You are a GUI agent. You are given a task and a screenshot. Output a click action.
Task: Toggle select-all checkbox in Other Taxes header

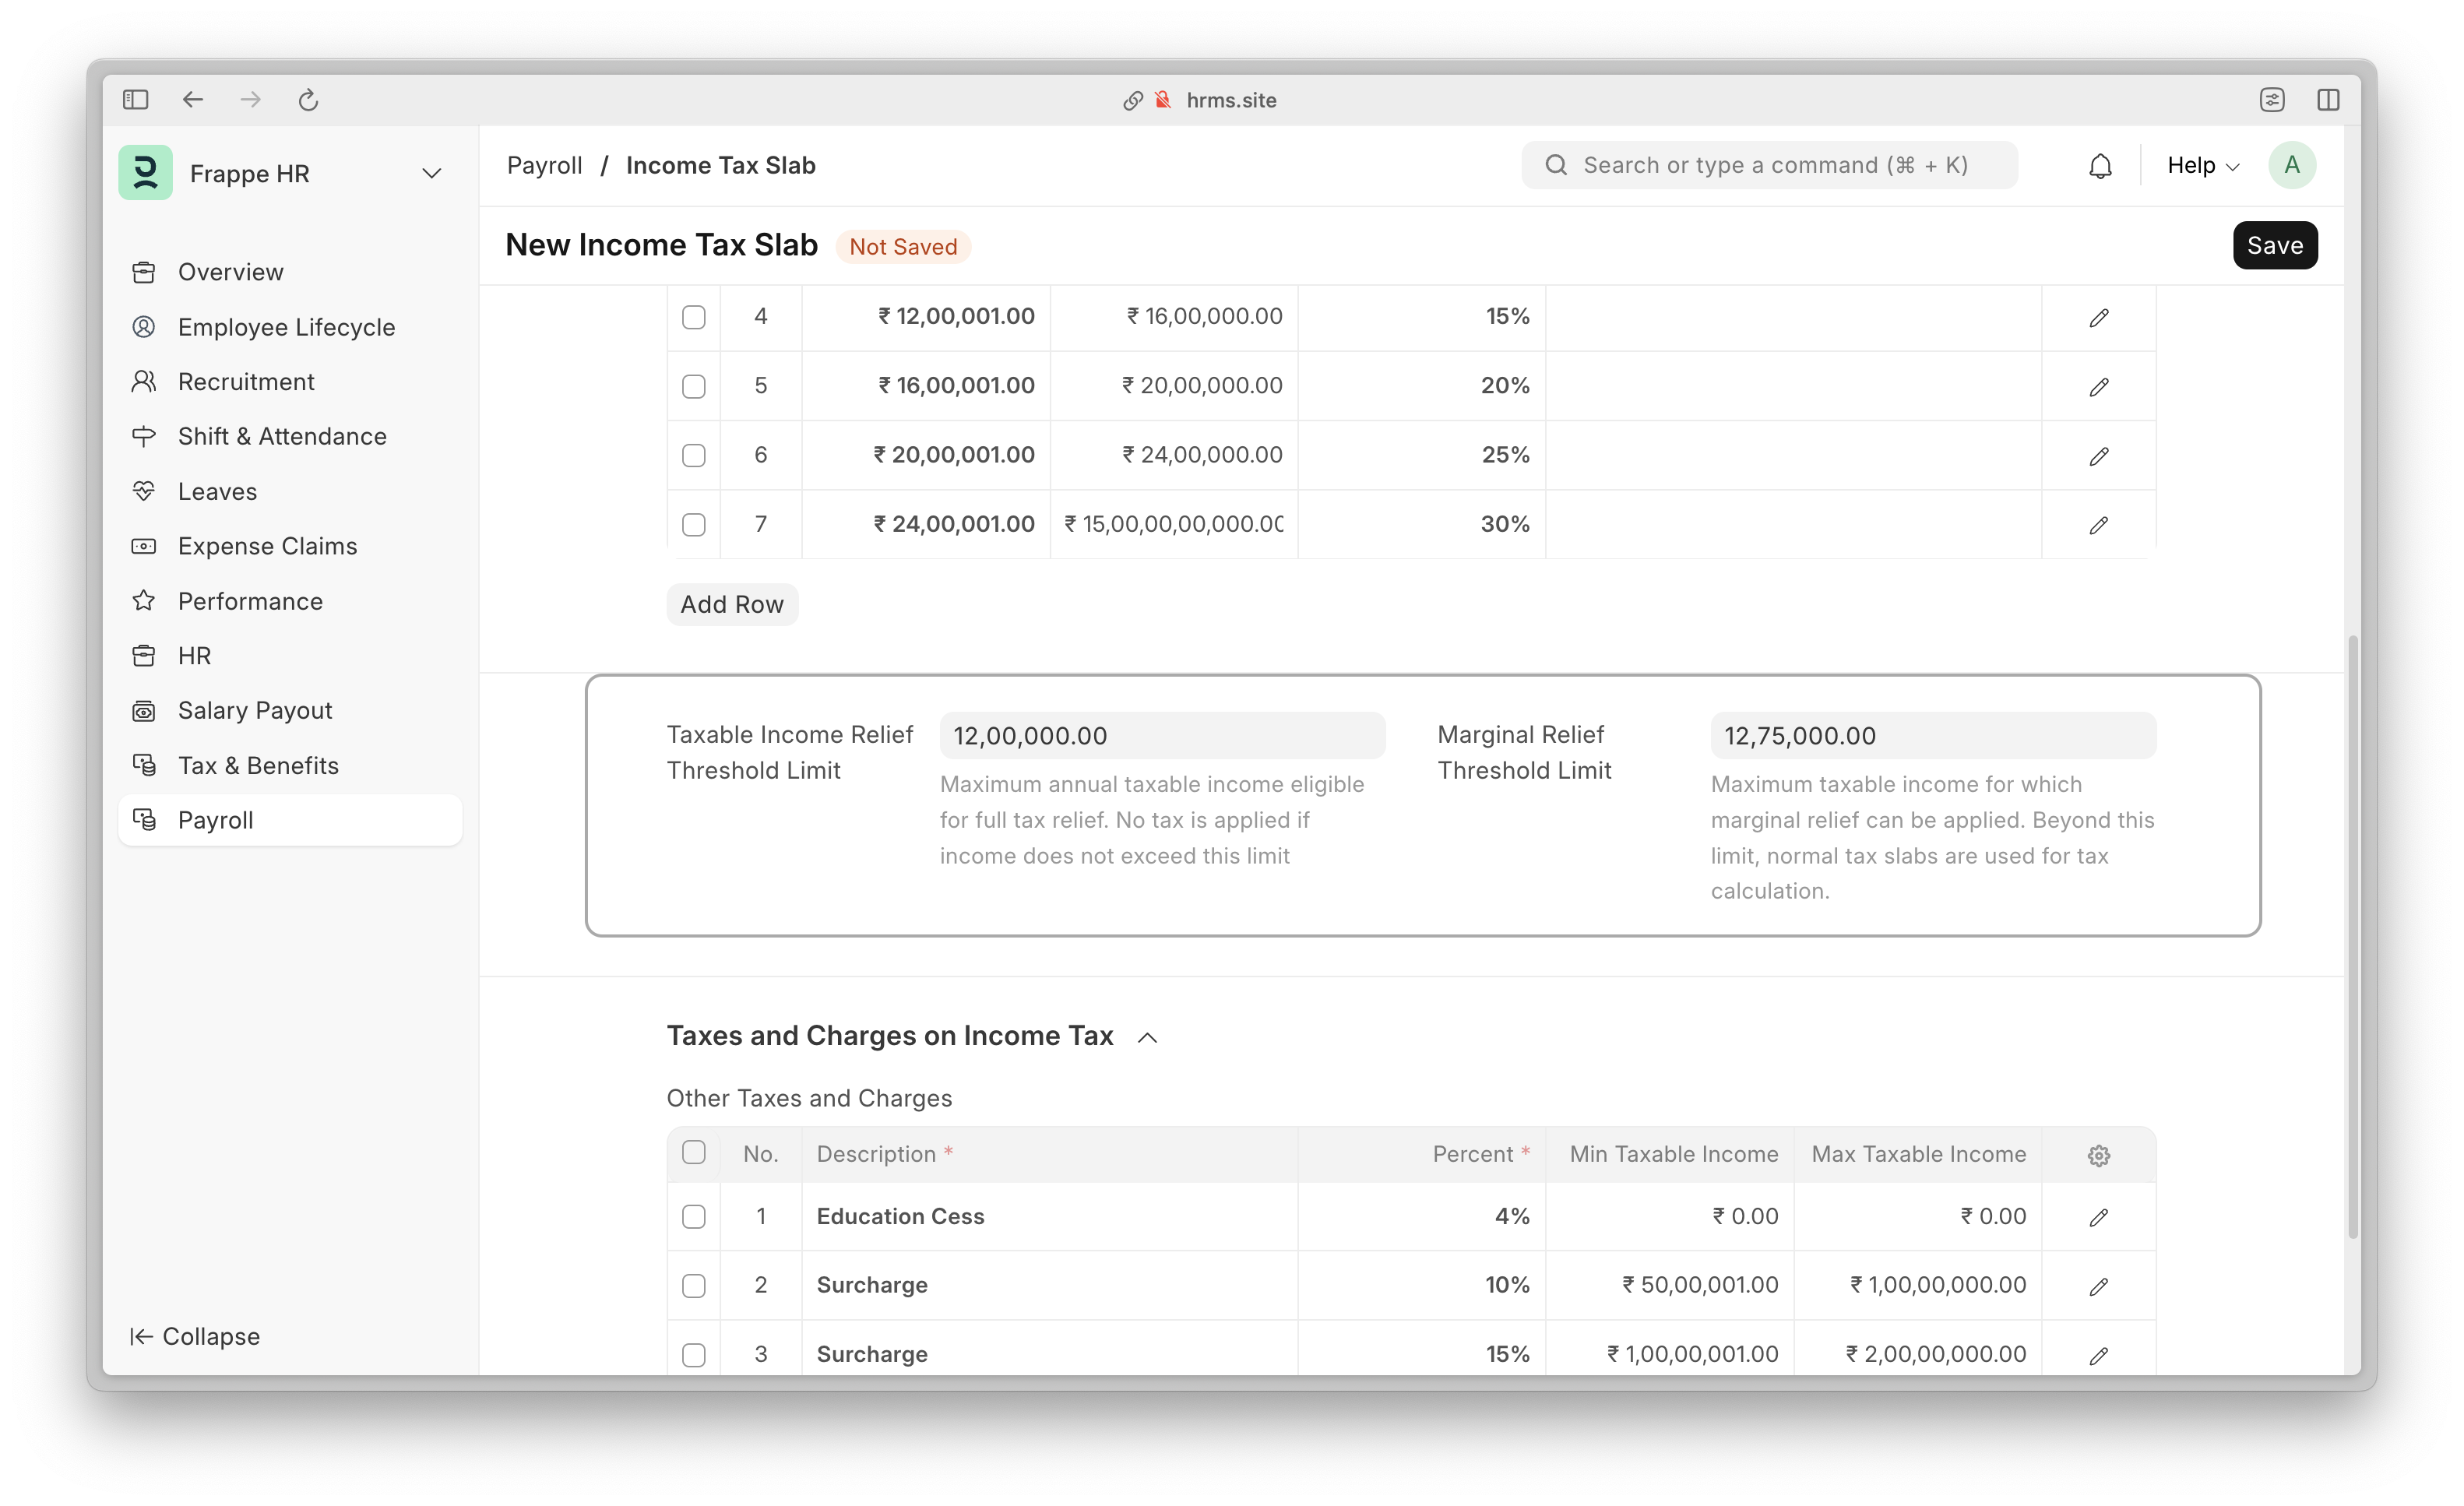pyautogui.click(x=693, y=1153)
